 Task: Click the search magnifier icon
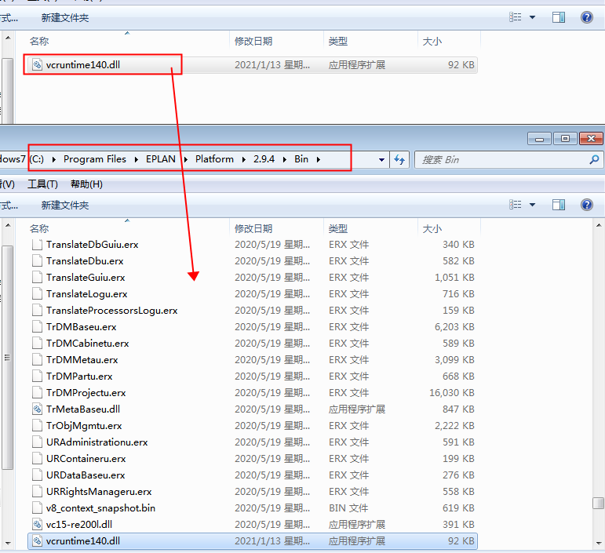click(594, 159)
